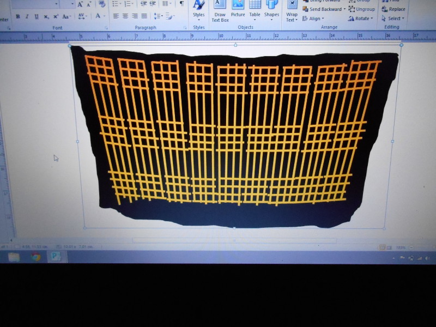Viewport: 436px width, 327px height.
Task: Center-align the text
Action: point(125,16)
